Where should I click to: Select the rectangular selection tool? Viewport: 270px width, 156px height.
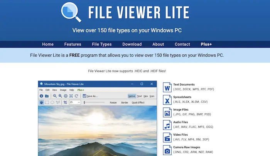tap(47, 102)
